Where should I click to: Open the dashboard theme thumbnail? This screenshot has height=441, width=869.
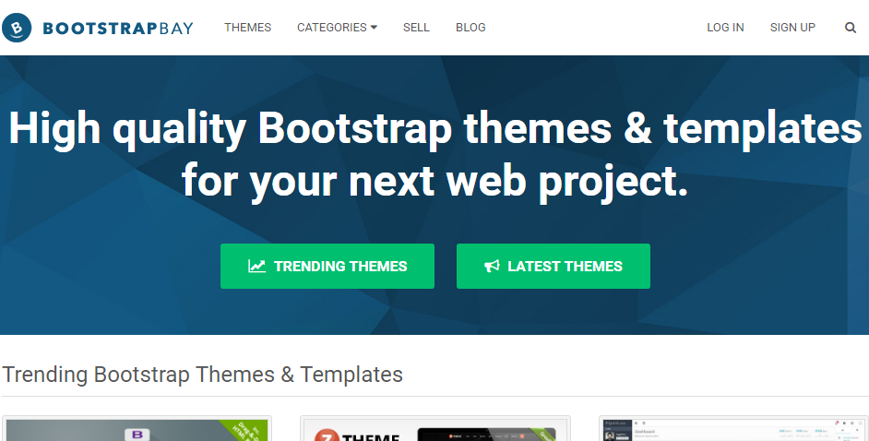click(732, 430)
